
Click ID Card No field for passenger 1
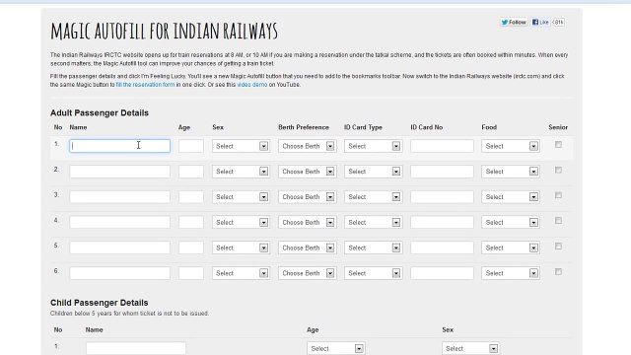[442, 146]
